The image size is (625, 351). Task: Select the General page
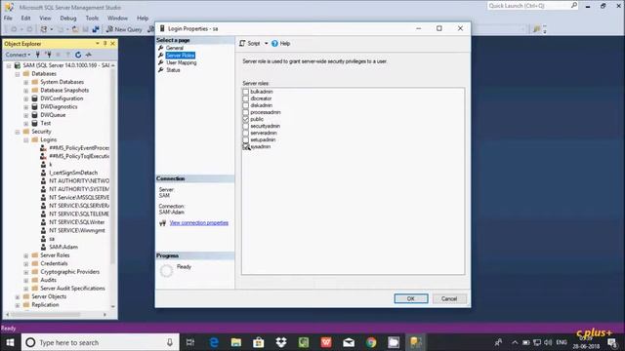coord(175,48)
